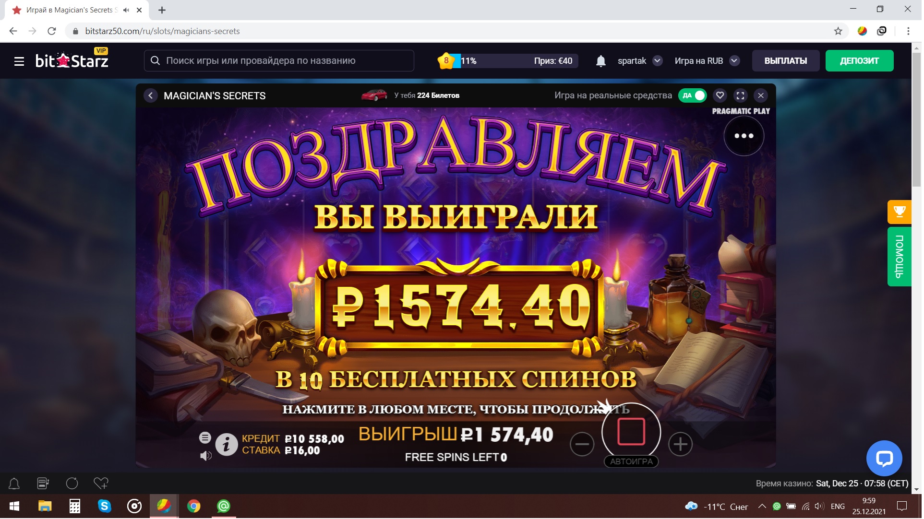
Task: Go back using the arrow beside Magician's Secrets
Action: point(151,96)
